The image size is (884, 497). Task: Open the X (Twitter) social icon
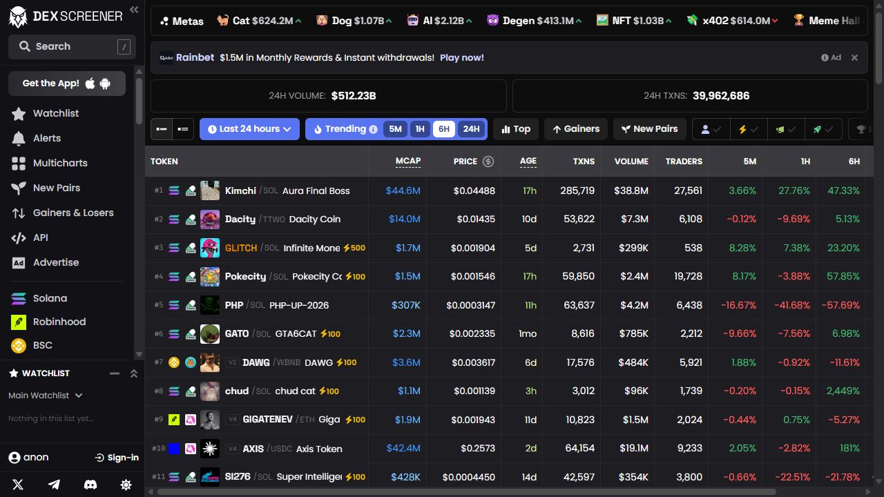point(18,485)
